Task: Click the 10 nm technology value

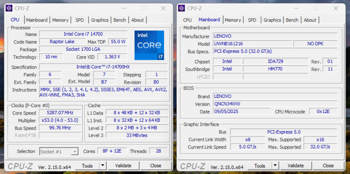Action: [x=51, y=57]
